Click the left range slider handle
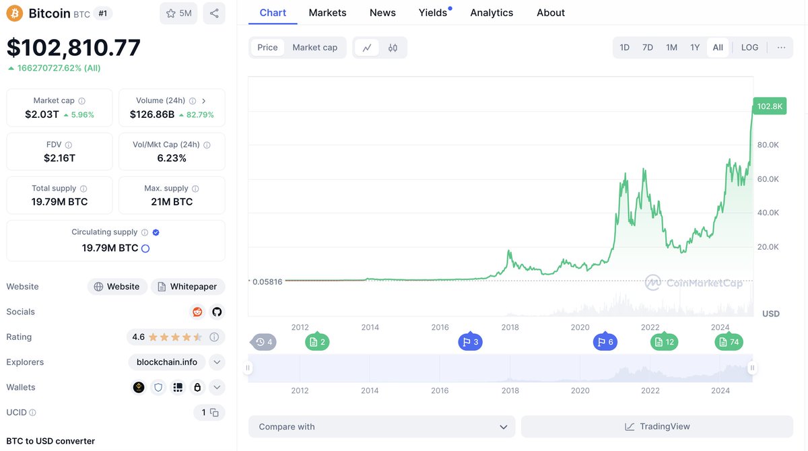 [x=248, y=368]
